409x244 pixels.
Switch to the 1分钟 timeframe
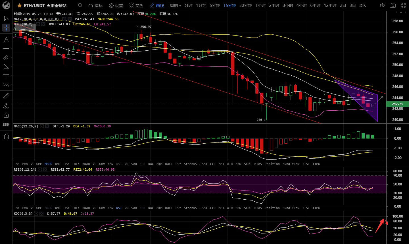click(201, 6)
